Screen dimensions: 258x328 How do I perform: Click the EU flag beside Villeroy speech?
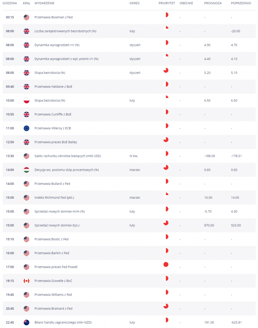pyautogui.click(x=26, y=128)
